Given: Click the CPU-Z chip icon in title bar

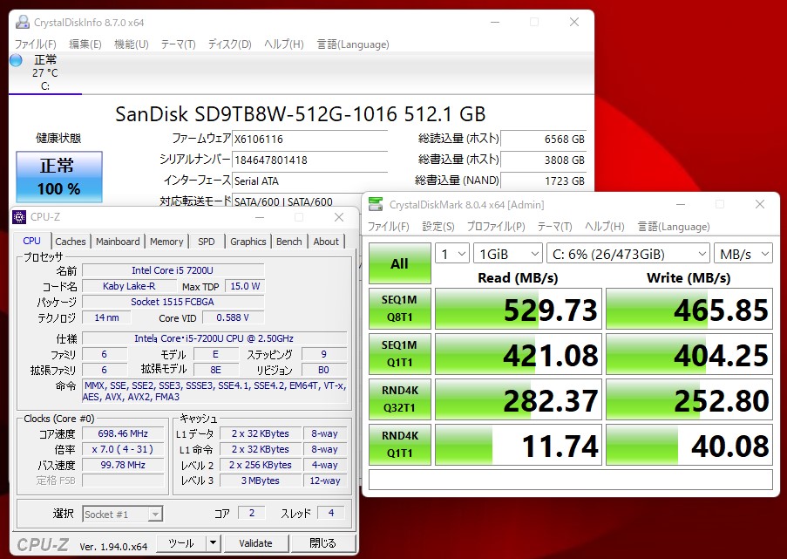Looking at the screenshot, I should tap(19, 217).
